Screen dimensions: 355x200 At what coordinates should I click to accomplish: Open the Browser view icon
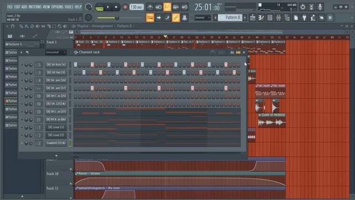[287, 18]
